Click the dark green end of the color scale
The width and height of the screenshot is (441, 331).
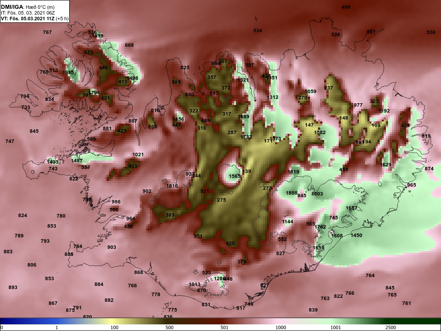click(414, 321)
